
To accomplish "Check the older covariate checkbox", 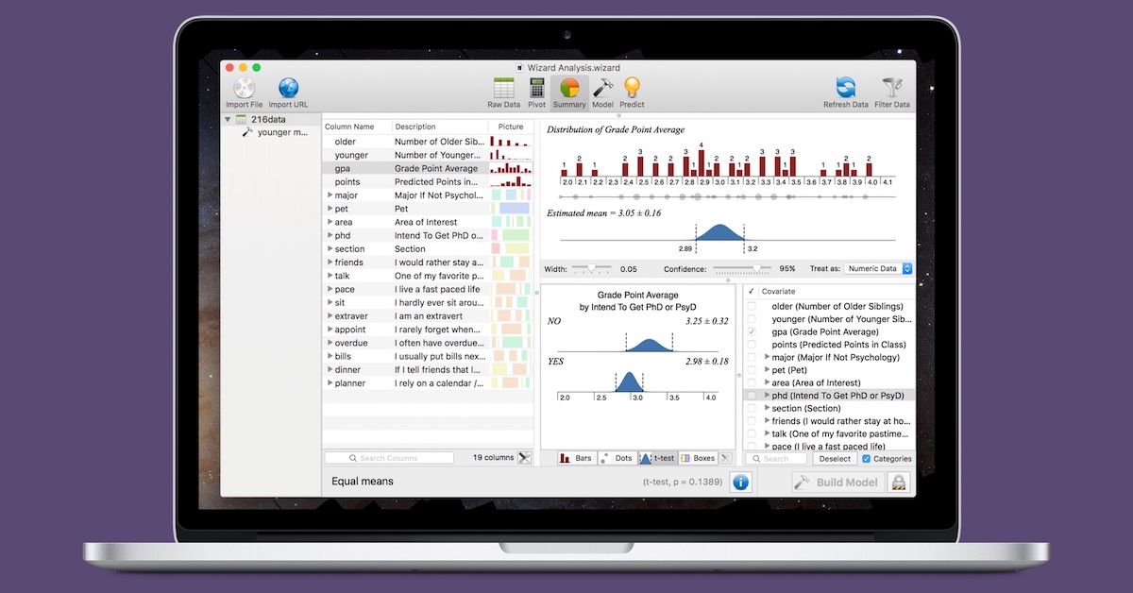I will 752,307.
